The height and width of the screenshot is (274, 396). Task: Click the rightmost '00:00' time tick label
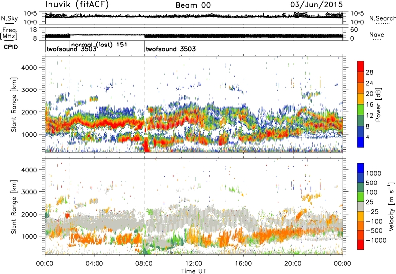click(343, 264)
